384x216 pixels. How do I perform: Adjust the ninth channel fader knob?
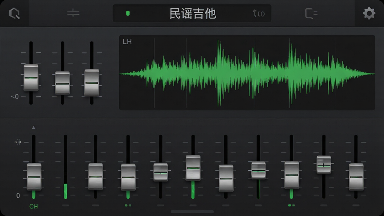pyautogui.click(x=291, y=175)
